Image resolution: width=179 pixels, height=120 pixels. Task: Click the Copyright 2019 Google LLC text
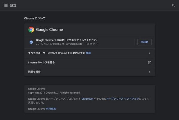click(54, 93)
